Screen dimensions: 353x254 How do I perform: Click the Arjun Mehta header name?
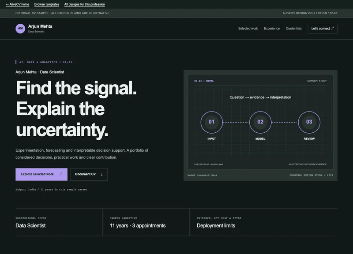[x=40, y=26]
